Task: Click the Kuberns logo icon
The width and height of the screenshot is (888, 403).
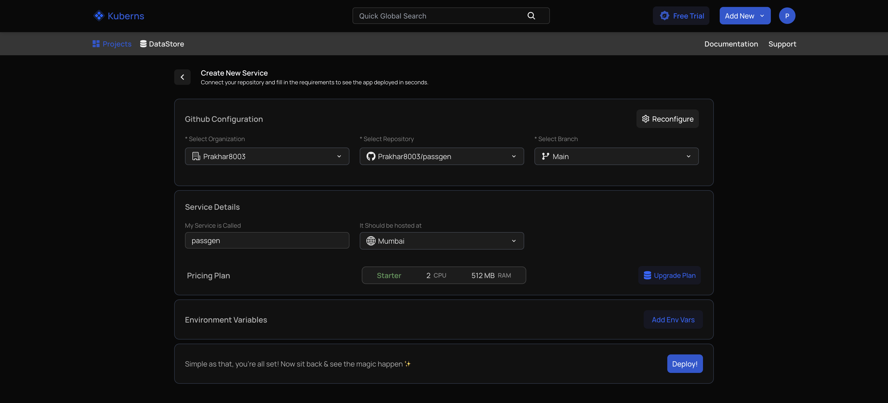Action: (99, 15)
